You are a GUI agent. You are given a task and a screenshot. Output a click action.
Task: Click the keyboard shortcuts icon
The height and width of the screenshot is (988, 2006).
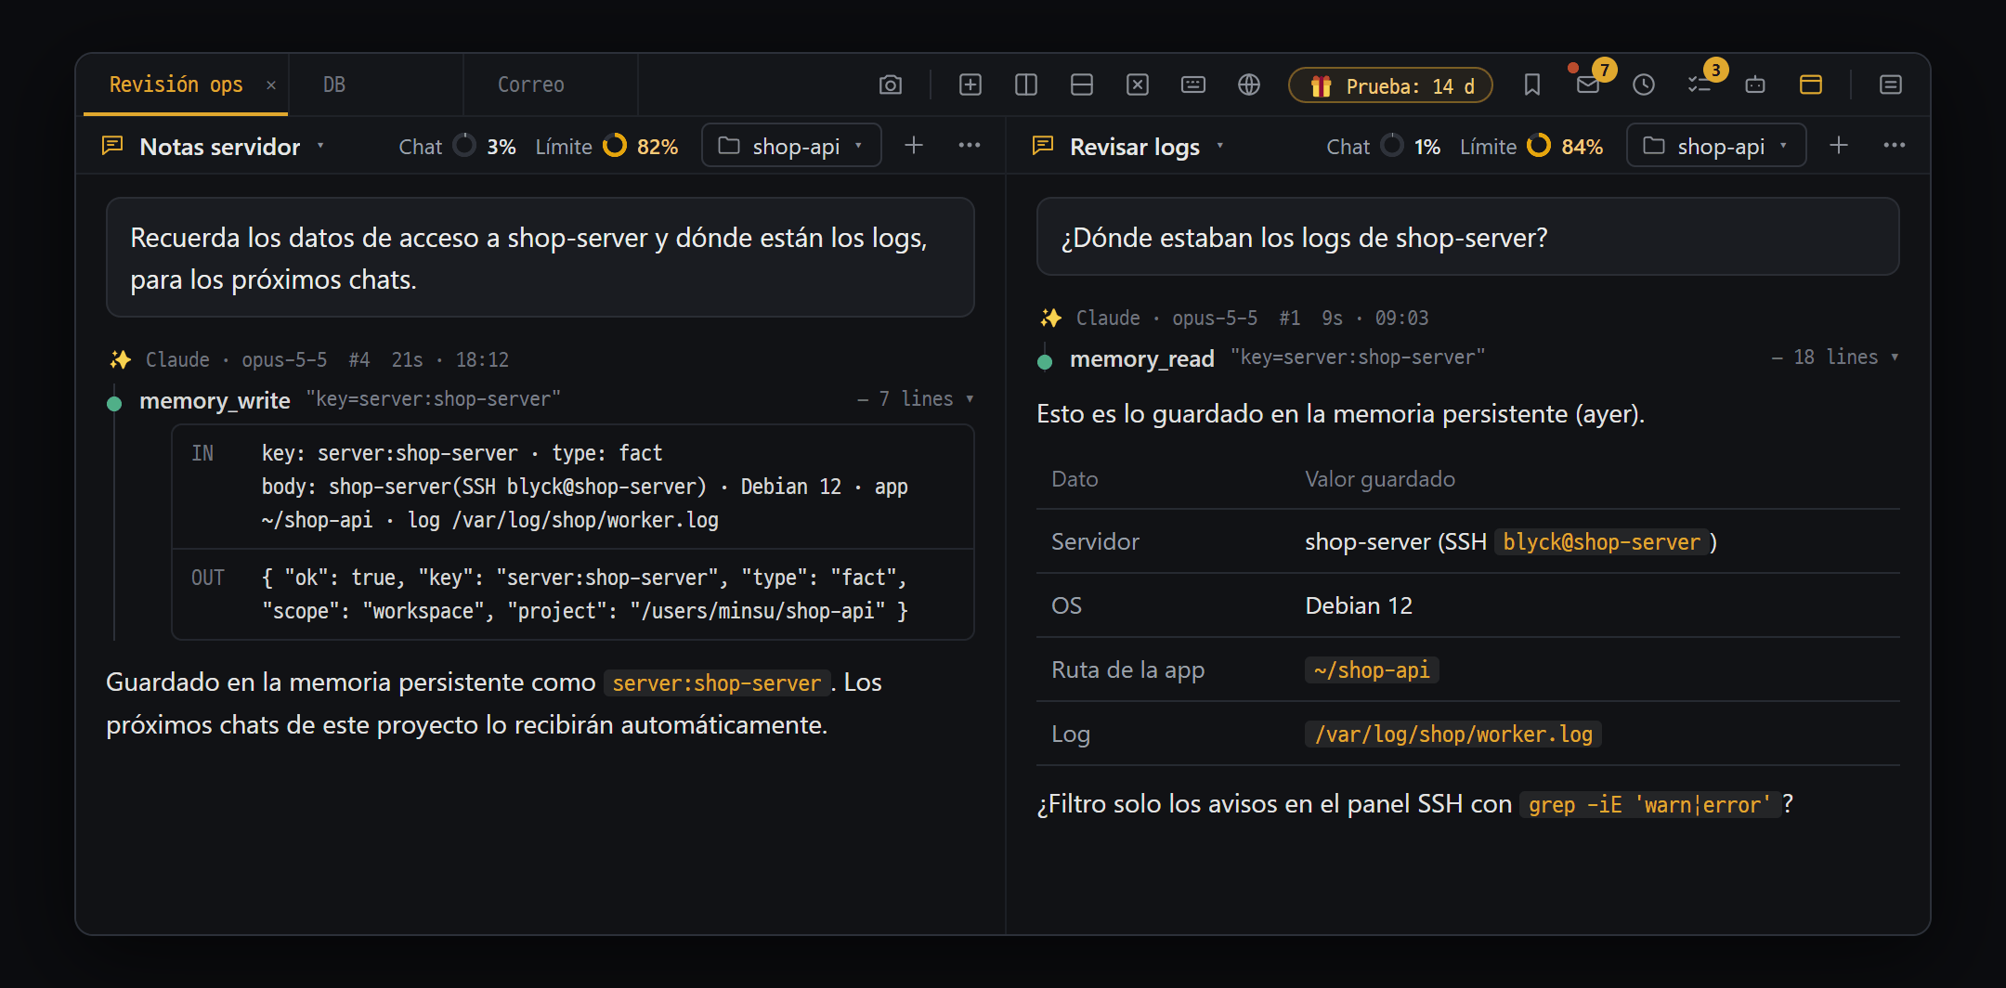click(1193, 85)
